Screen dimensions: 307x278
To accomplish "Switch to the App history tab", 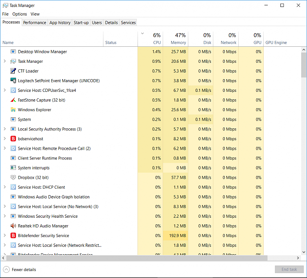I will 60,23.
